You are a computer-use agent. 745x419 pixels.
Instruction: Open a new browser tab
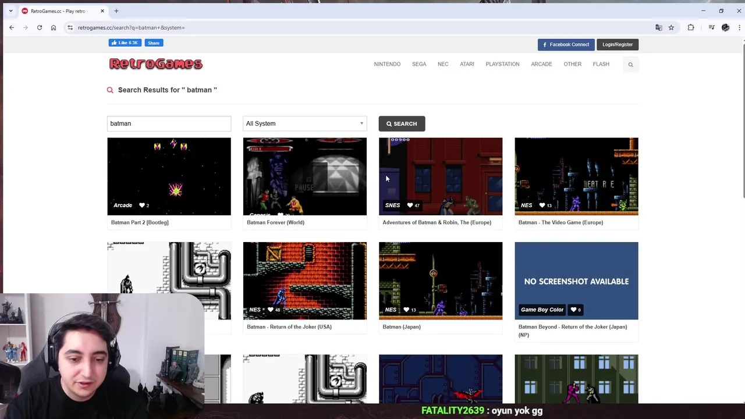pos(116,10)
